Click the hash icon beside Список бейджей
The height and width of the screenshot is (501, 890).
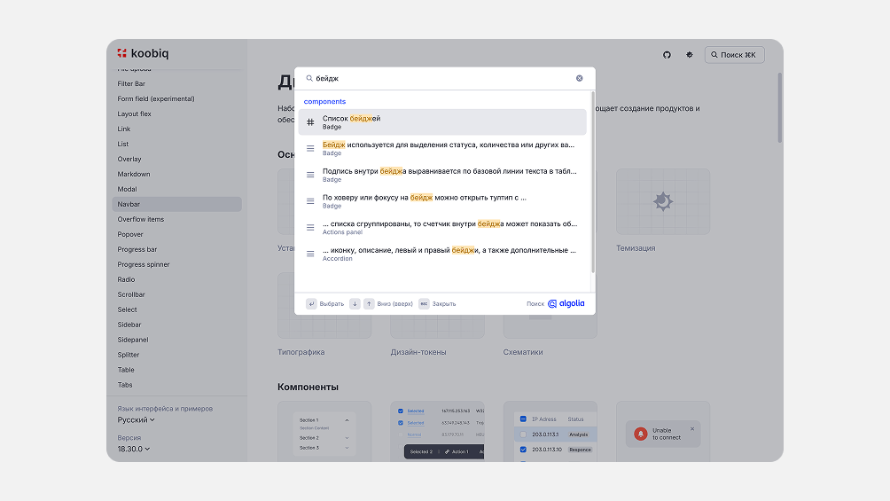[x=310, y=122]
